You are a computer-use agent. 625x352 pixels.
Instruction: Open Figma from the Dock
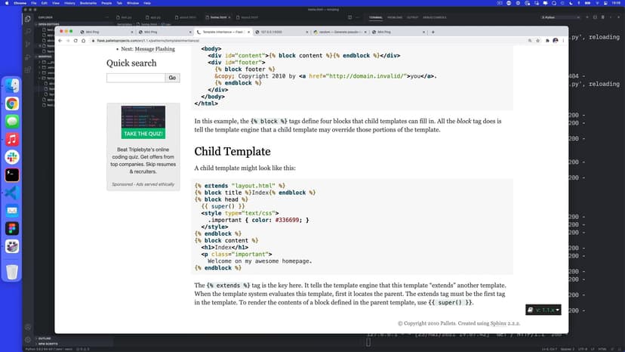pos(12,228)
